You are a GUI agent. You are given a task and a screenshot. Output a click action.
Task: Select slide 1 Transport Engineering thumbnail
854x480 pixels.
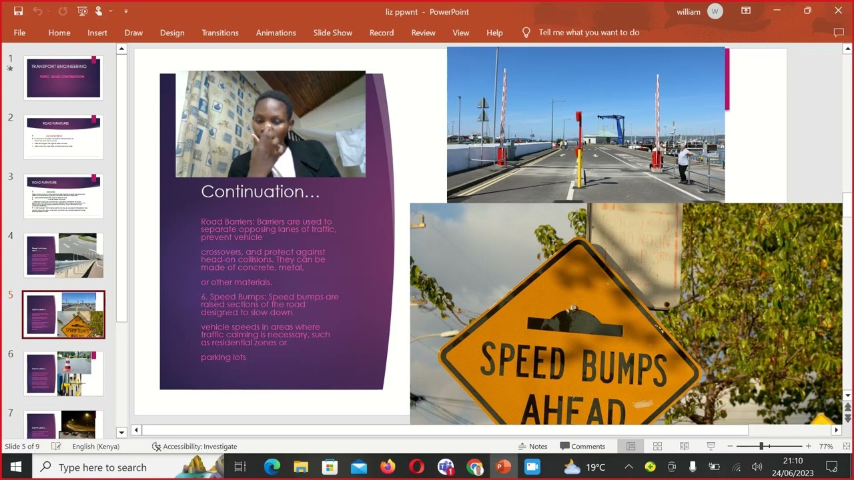(63, 77)
